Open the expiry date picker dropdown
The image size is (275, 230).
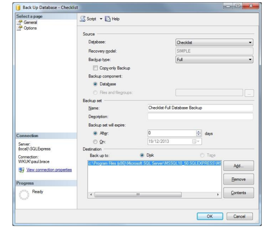[196, 142]
